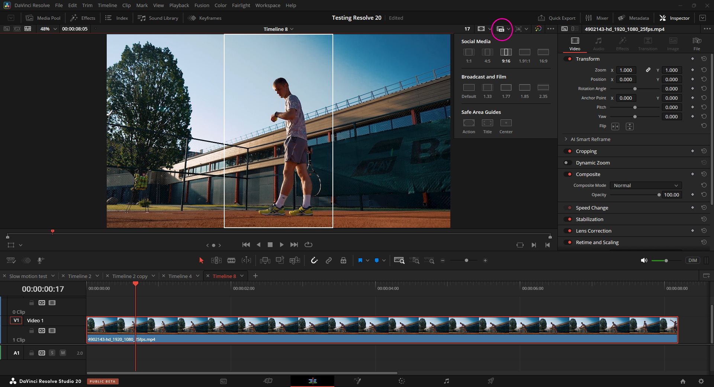Choose the 4:5 aspect guide icon
Screen dimensions: 714x387
point(487,52)
